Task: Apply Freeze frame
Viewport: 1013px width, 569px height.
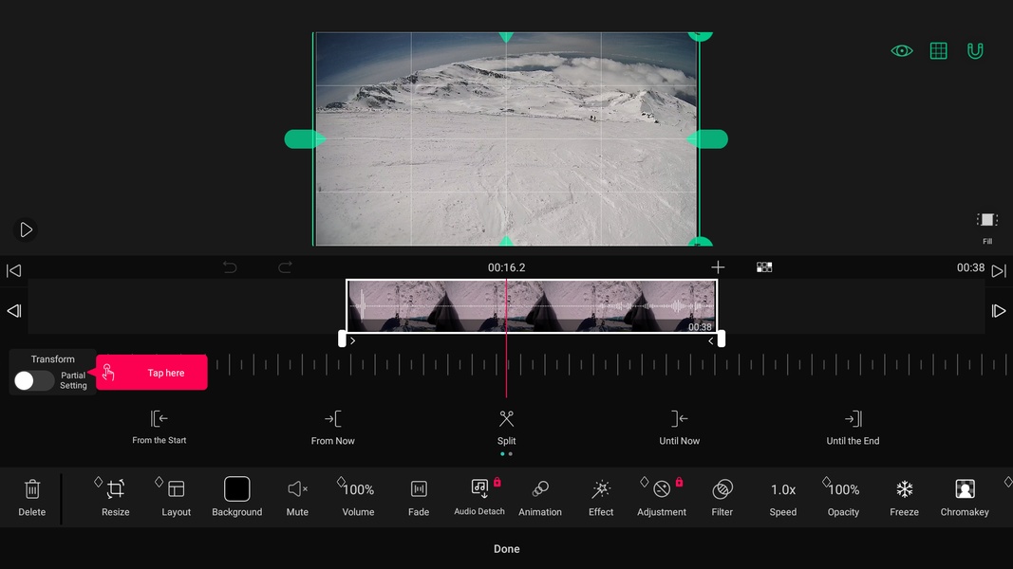Action: [x=905, y=497]
